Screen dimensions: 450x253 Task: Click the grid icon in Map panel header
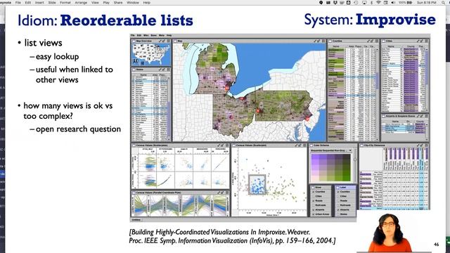pyautogui.click(x=323, y=41)
